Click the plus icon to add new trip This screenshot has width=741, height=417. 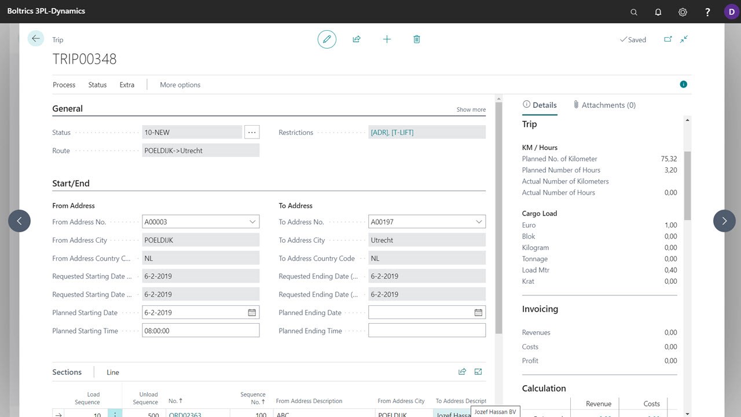pos(387,39)
